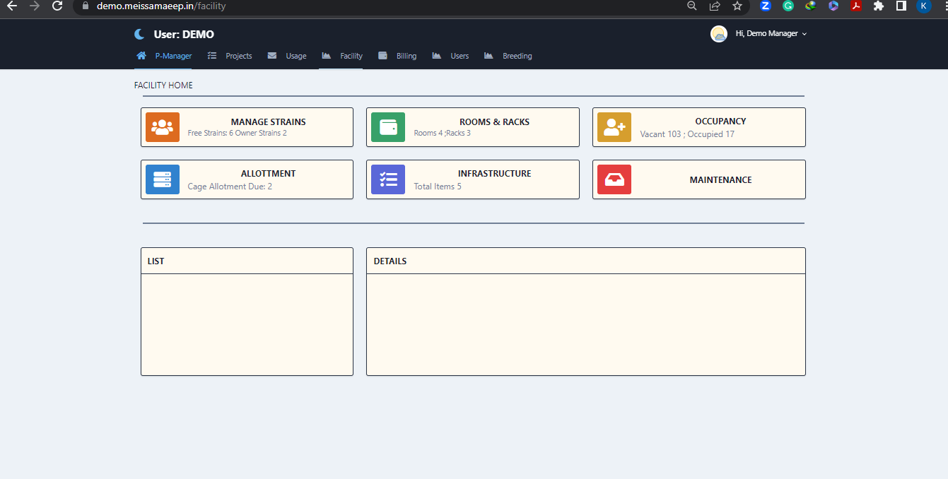Click the green Rooms & Racks wallet icon
This screenshot has width=948, height=479.
click(388, 127)
